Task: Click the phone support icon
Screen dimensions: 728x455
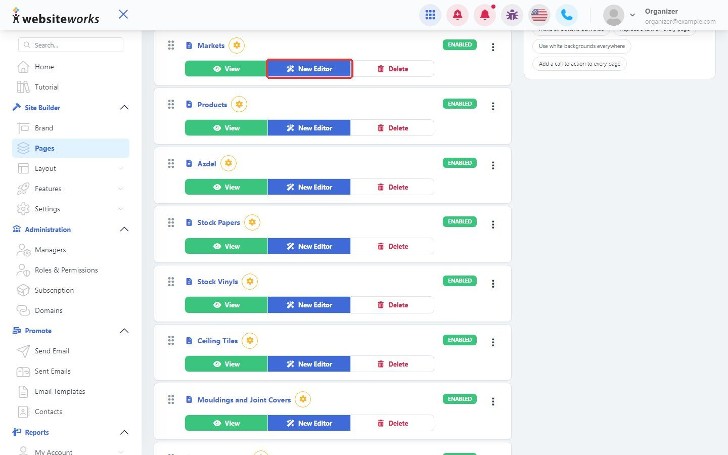Action: 567,15
